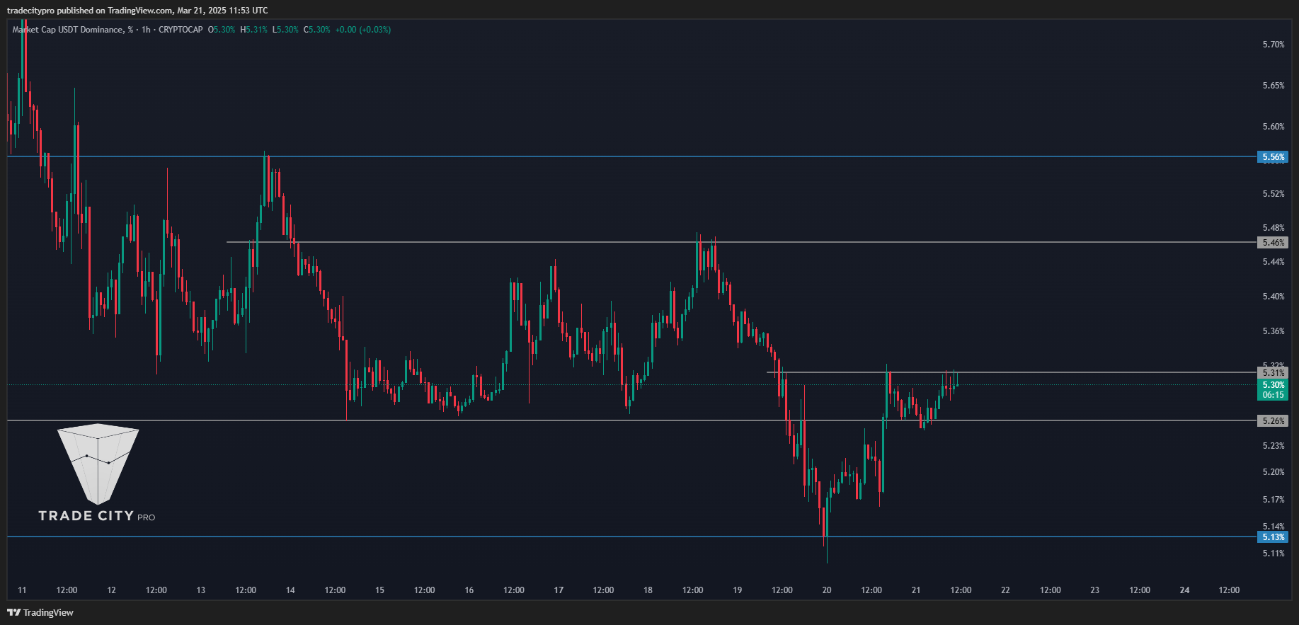Viewport: 1299px width, 625px height.
Task: Click the 5.40% price axis tick
Action: 1274,297
